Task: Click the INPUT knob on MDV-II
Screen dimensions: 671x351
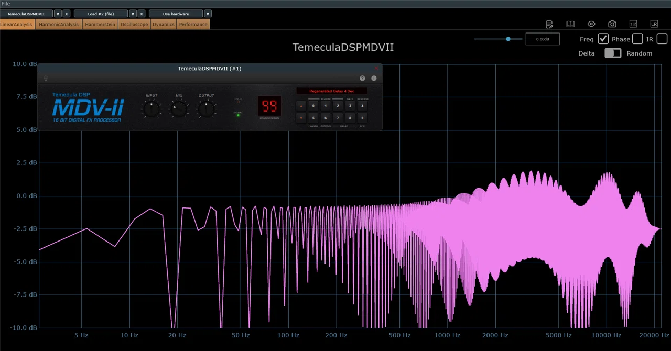Action: pyautogui.click(x=151, y=108)
